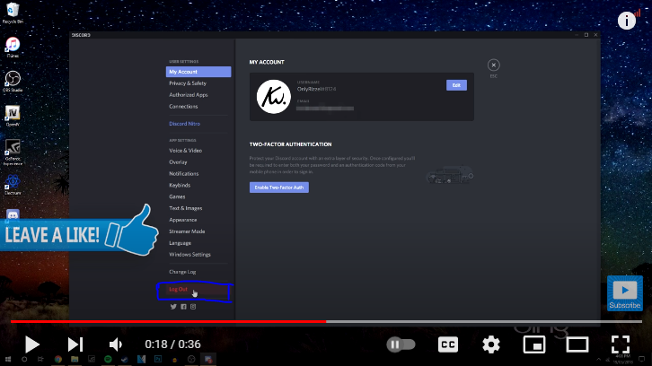Click the Subscribe channel watermark

point(624,293)
